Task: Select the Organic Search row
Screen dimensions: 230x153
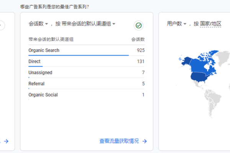Action: (x=87, y=50)
